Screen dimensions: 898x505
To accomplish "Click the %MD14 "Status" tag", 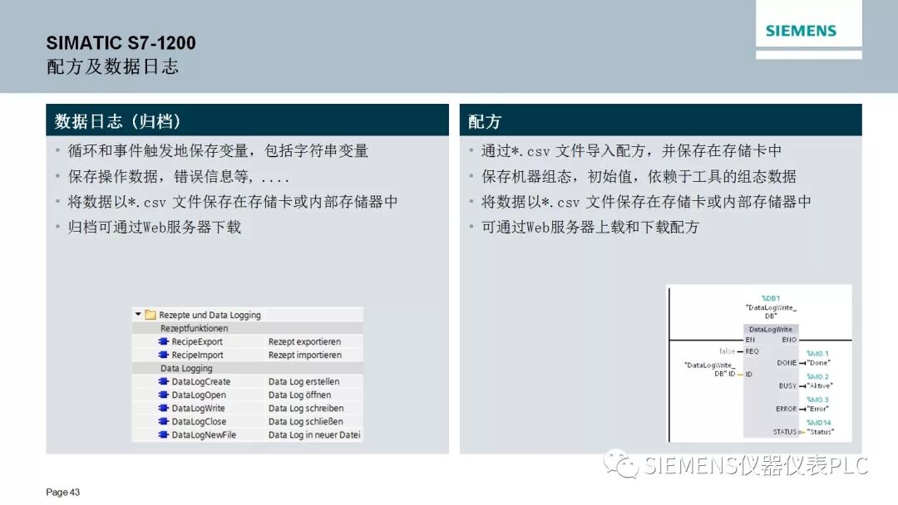I will tap(820, 427).
